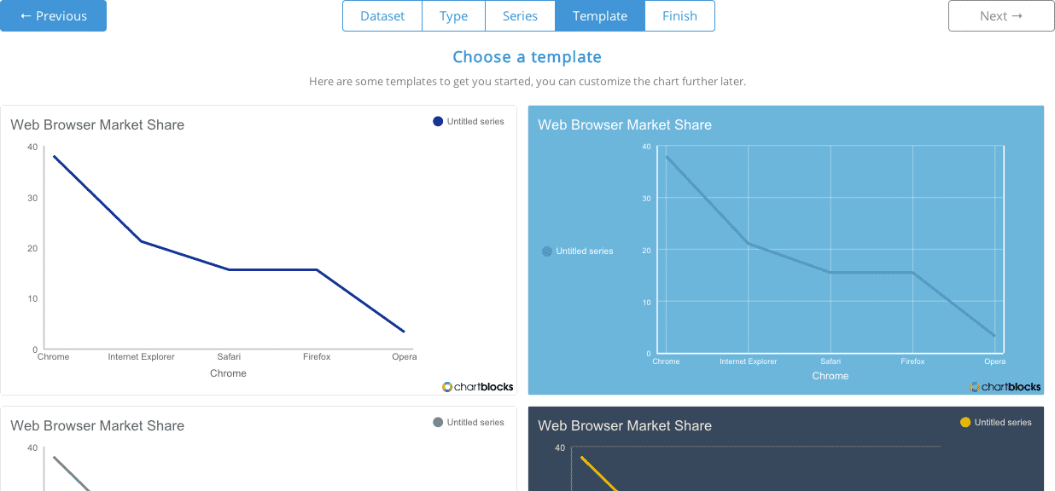The height and width of the screenshot is (491, 1055).
Task: Switch to the Type step tab
Action: [x=453, y=16]
